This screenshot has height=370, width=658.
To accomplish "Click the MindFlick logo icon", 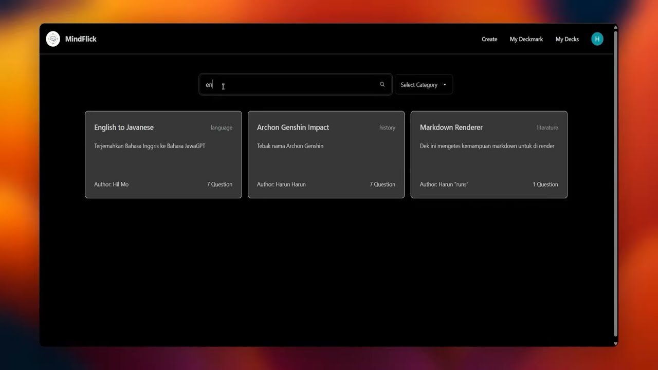I will pyautogui.click(x=53, y=39).
